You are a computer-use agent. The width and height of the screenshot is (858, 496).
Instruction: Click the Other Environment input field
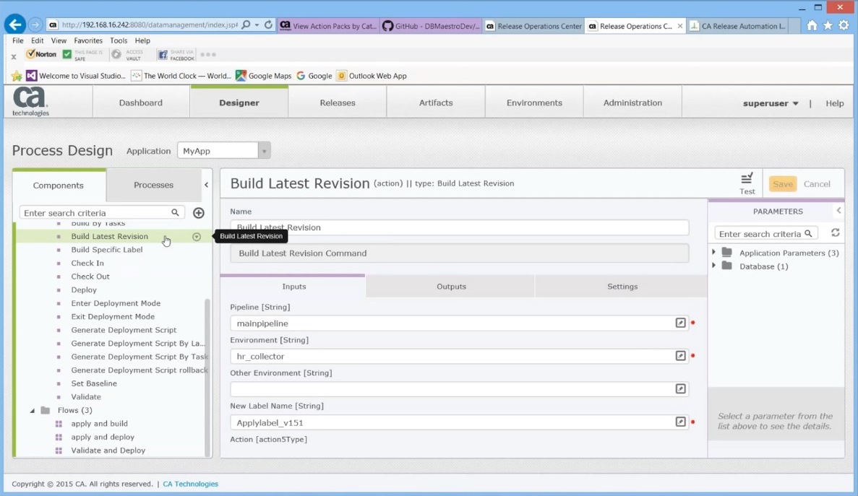point(452,389)
